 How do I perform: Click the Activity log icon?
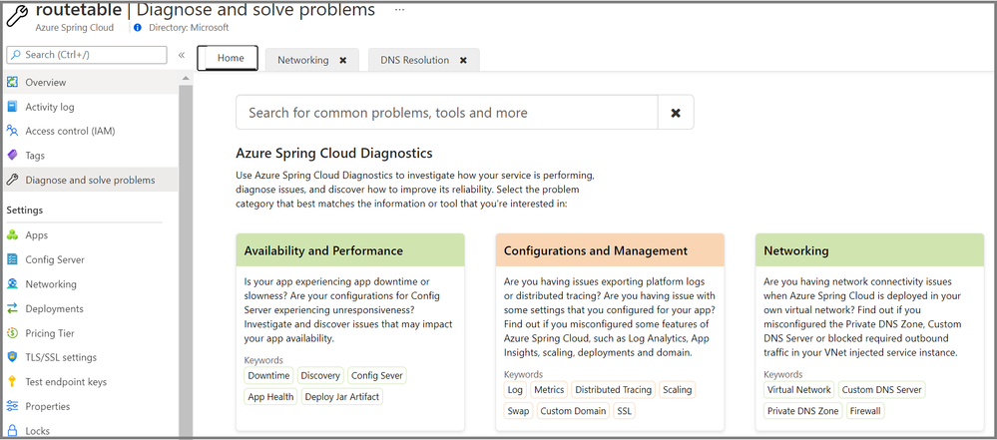[x=12, y=107]
